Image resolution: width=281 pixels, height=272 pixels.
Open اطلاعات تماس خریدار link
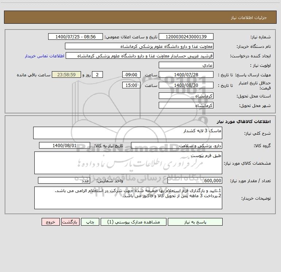[x=45, y=56]
